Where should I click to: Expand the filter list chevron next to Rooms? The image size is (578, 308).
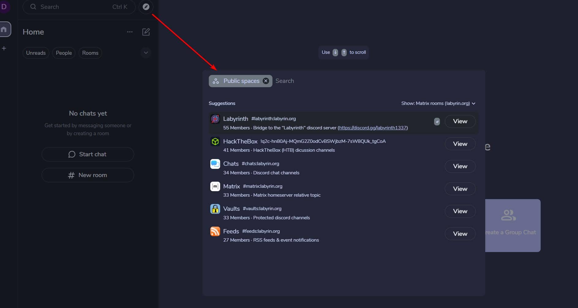pyautogui.click(x=146, y=53)
